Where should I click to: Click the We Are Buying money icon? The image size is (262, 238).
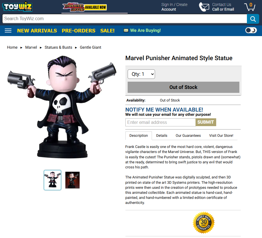point(126,30)
